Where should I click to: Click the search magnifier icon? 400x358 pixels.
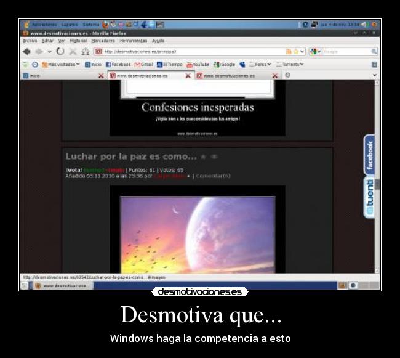(374, 52)
